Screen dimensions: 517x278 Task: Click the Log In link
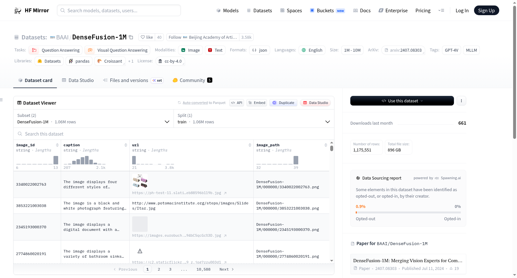(x=462, y=11)
